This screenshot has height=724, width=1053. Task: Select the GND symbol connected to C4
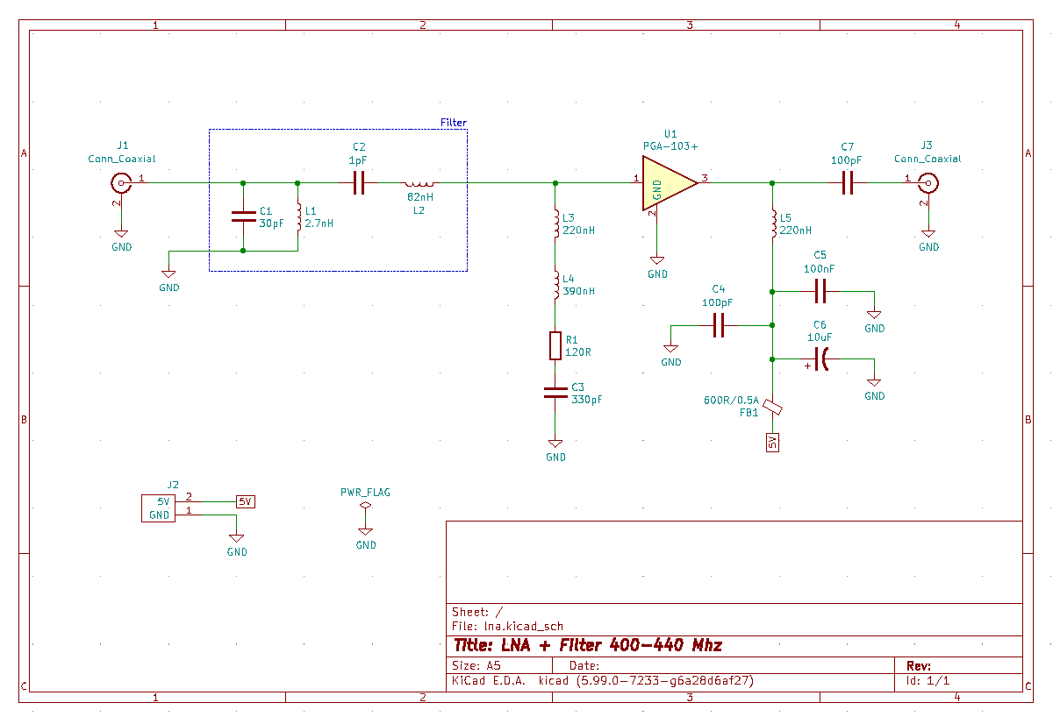tap(671, 354)
